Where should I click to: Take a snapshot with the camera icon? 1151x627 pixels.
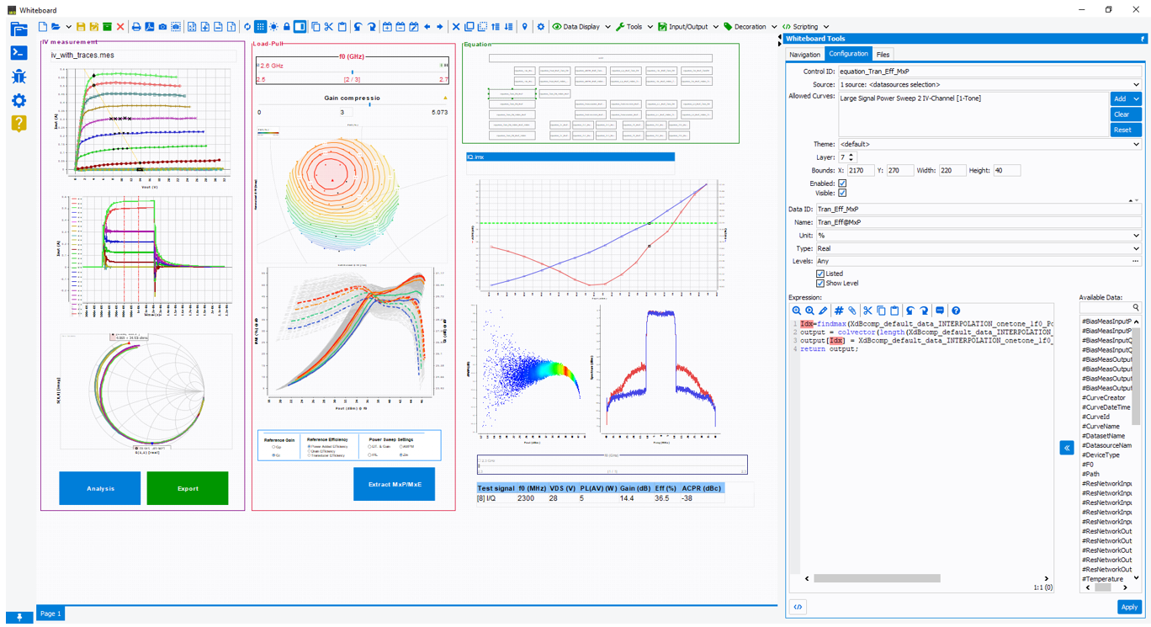[162, 27]
